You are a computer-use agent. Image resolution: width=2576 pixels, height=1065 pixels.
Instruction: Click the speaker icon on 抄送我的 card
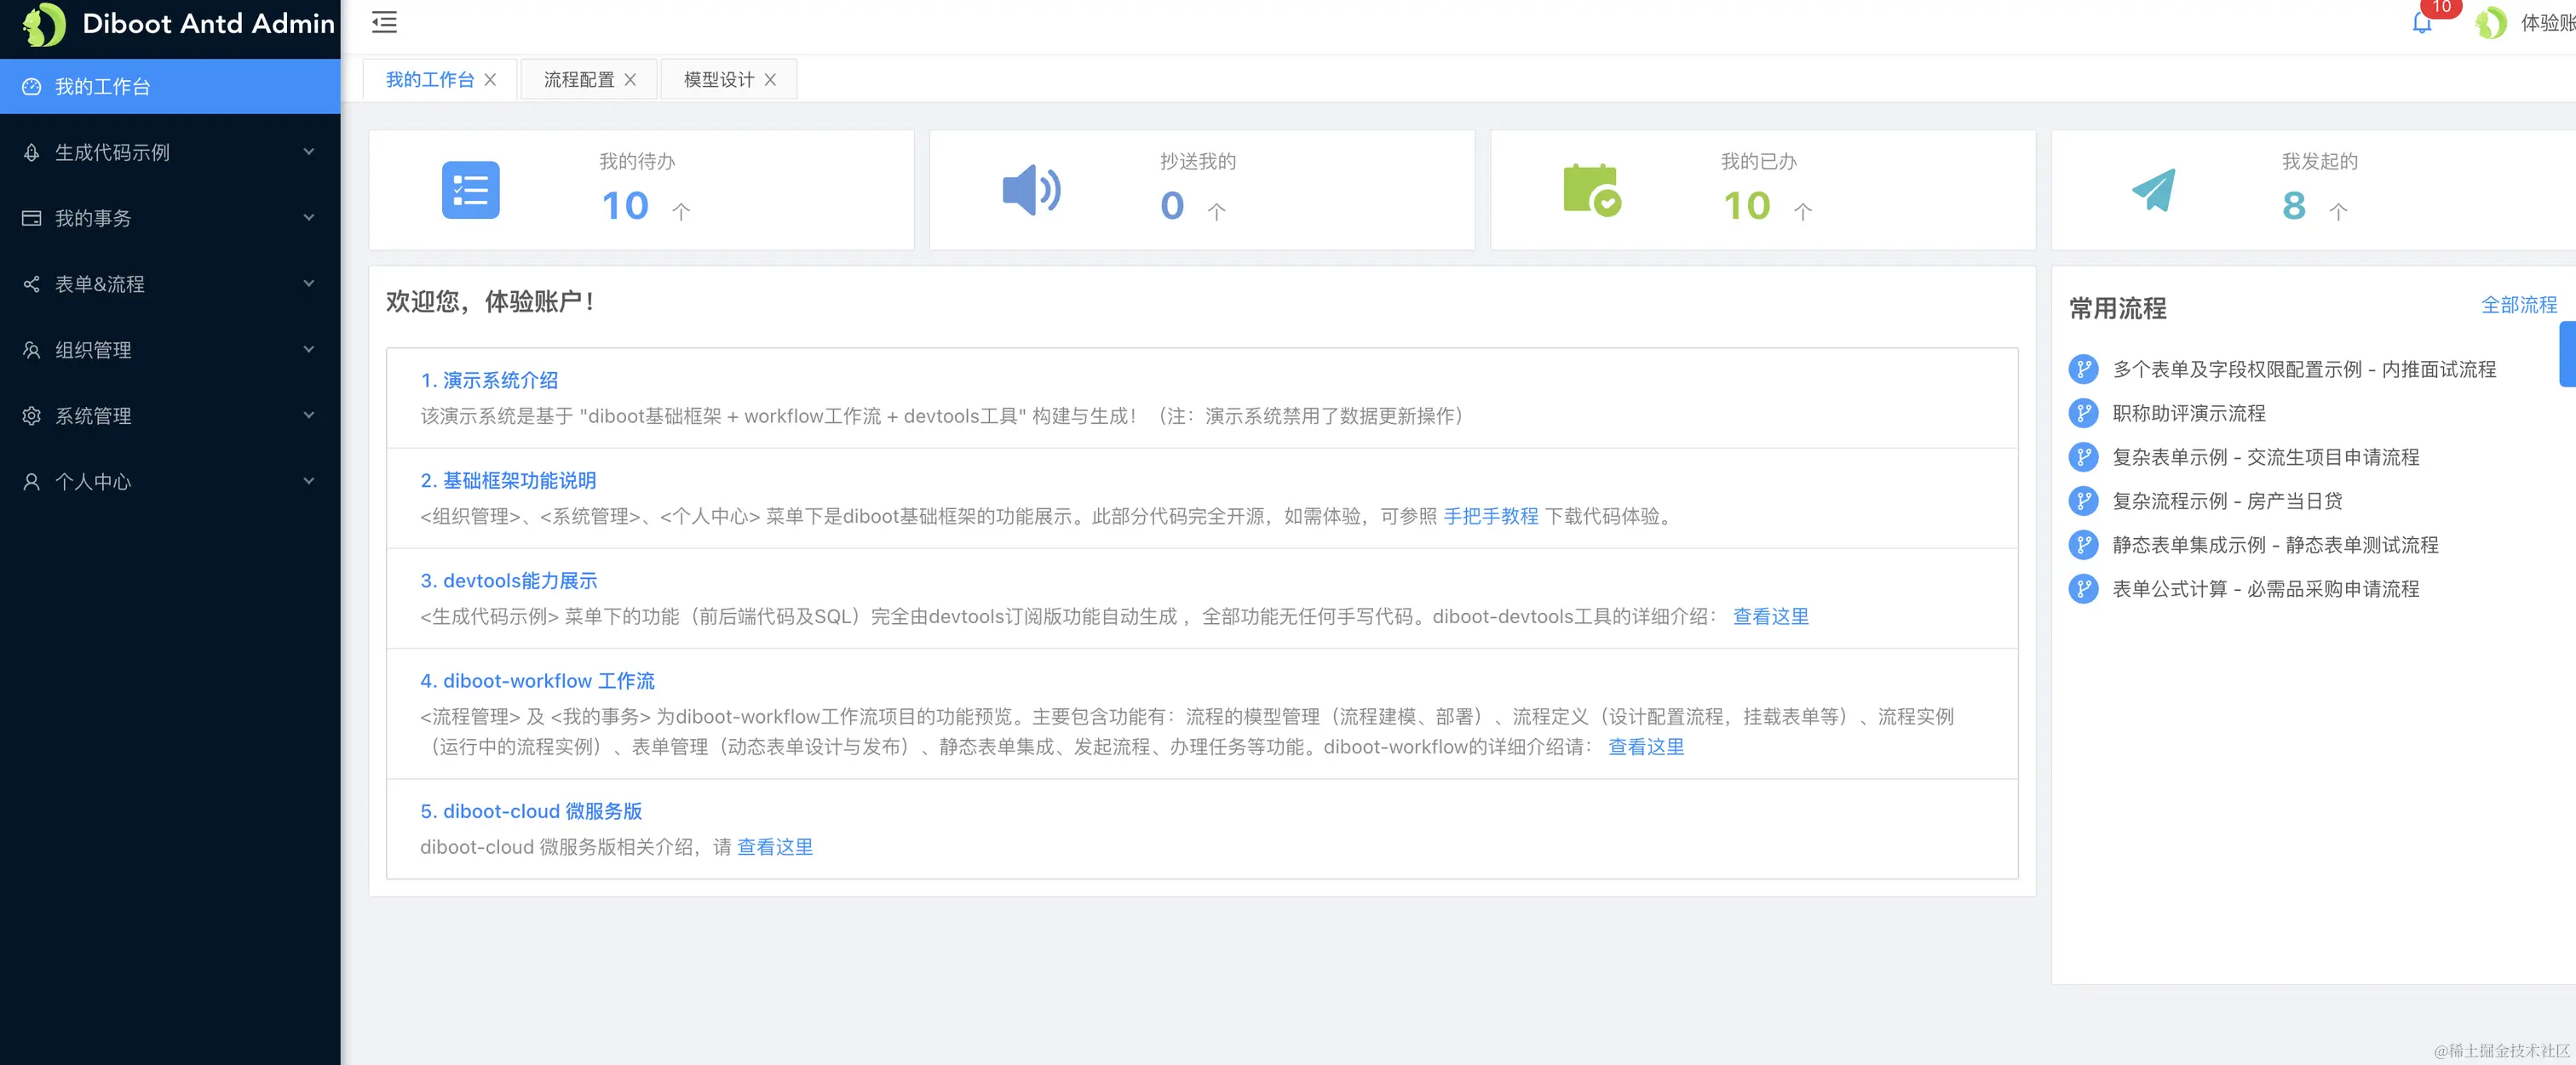(1031, 190)
